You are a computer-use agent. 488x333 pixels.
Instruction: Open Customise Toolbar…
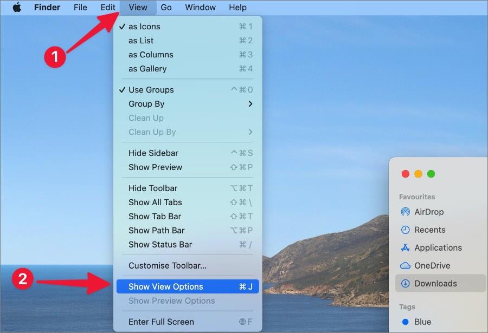coord(188,265)
